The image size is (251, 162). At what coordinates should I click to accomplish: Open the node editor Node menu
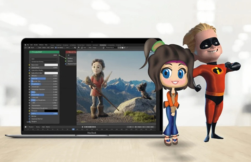(x=52, y=48)
